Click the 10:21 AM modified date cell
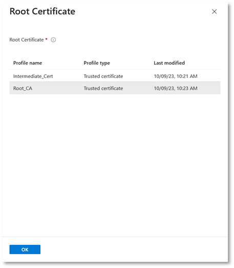The width and height of the screenshot is (234, 268). click(176, 76)
